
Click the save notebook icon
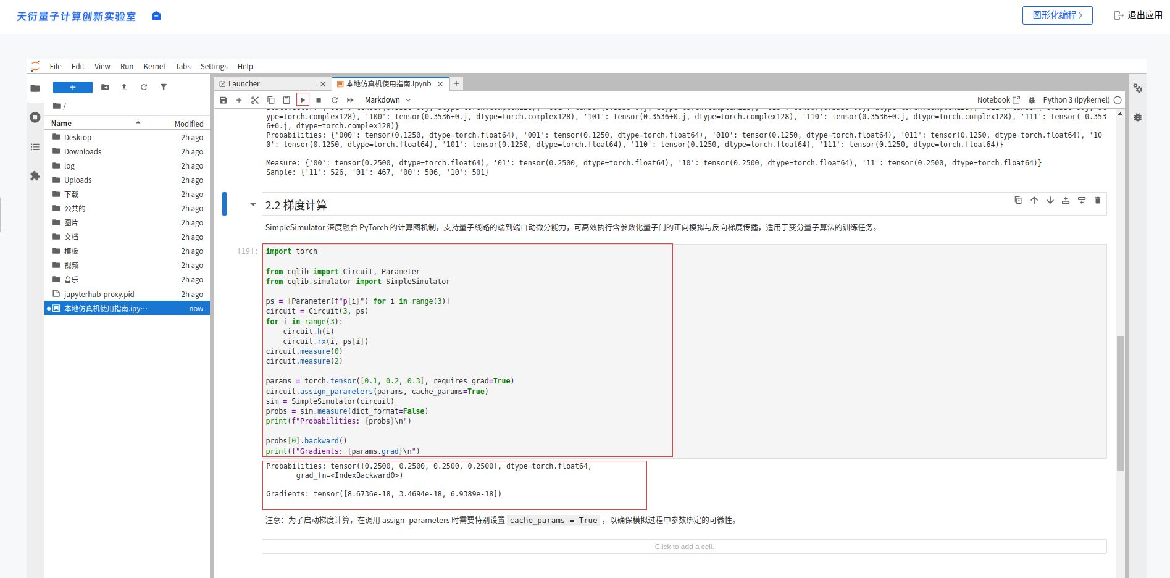(x=224, y=100)
